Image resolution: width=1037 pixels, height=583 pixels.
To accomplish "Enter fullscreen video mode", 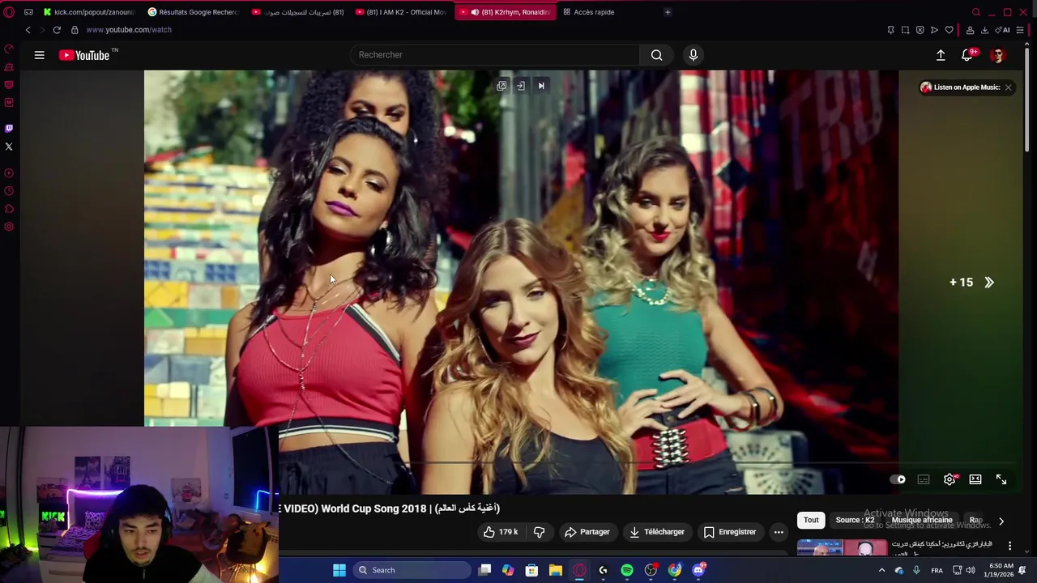I will click(x=1001, y=479).
